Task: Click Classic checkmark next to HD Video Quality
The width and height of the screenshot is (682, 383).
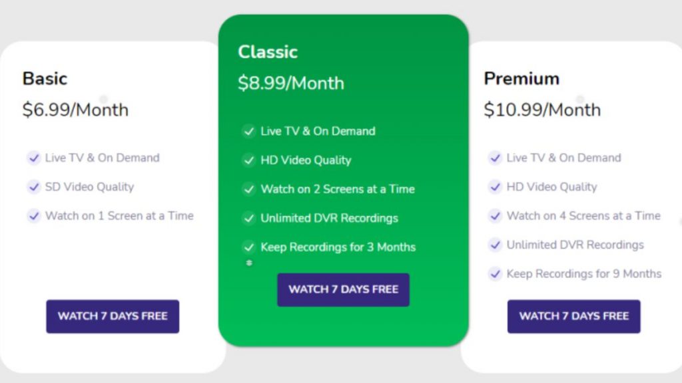Action: [x=249, y=160]
